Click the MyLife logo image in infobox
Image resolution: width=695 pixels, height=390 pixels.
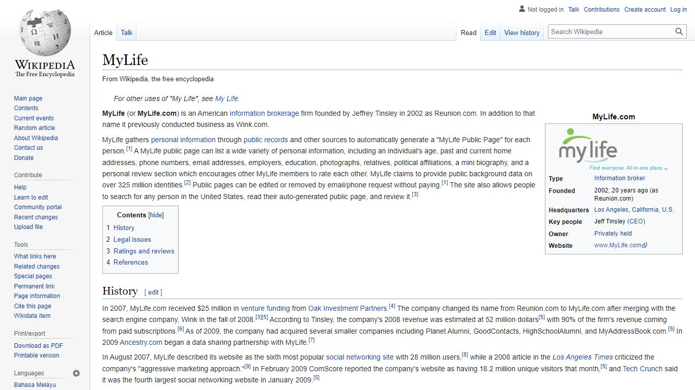pos(614,149)
